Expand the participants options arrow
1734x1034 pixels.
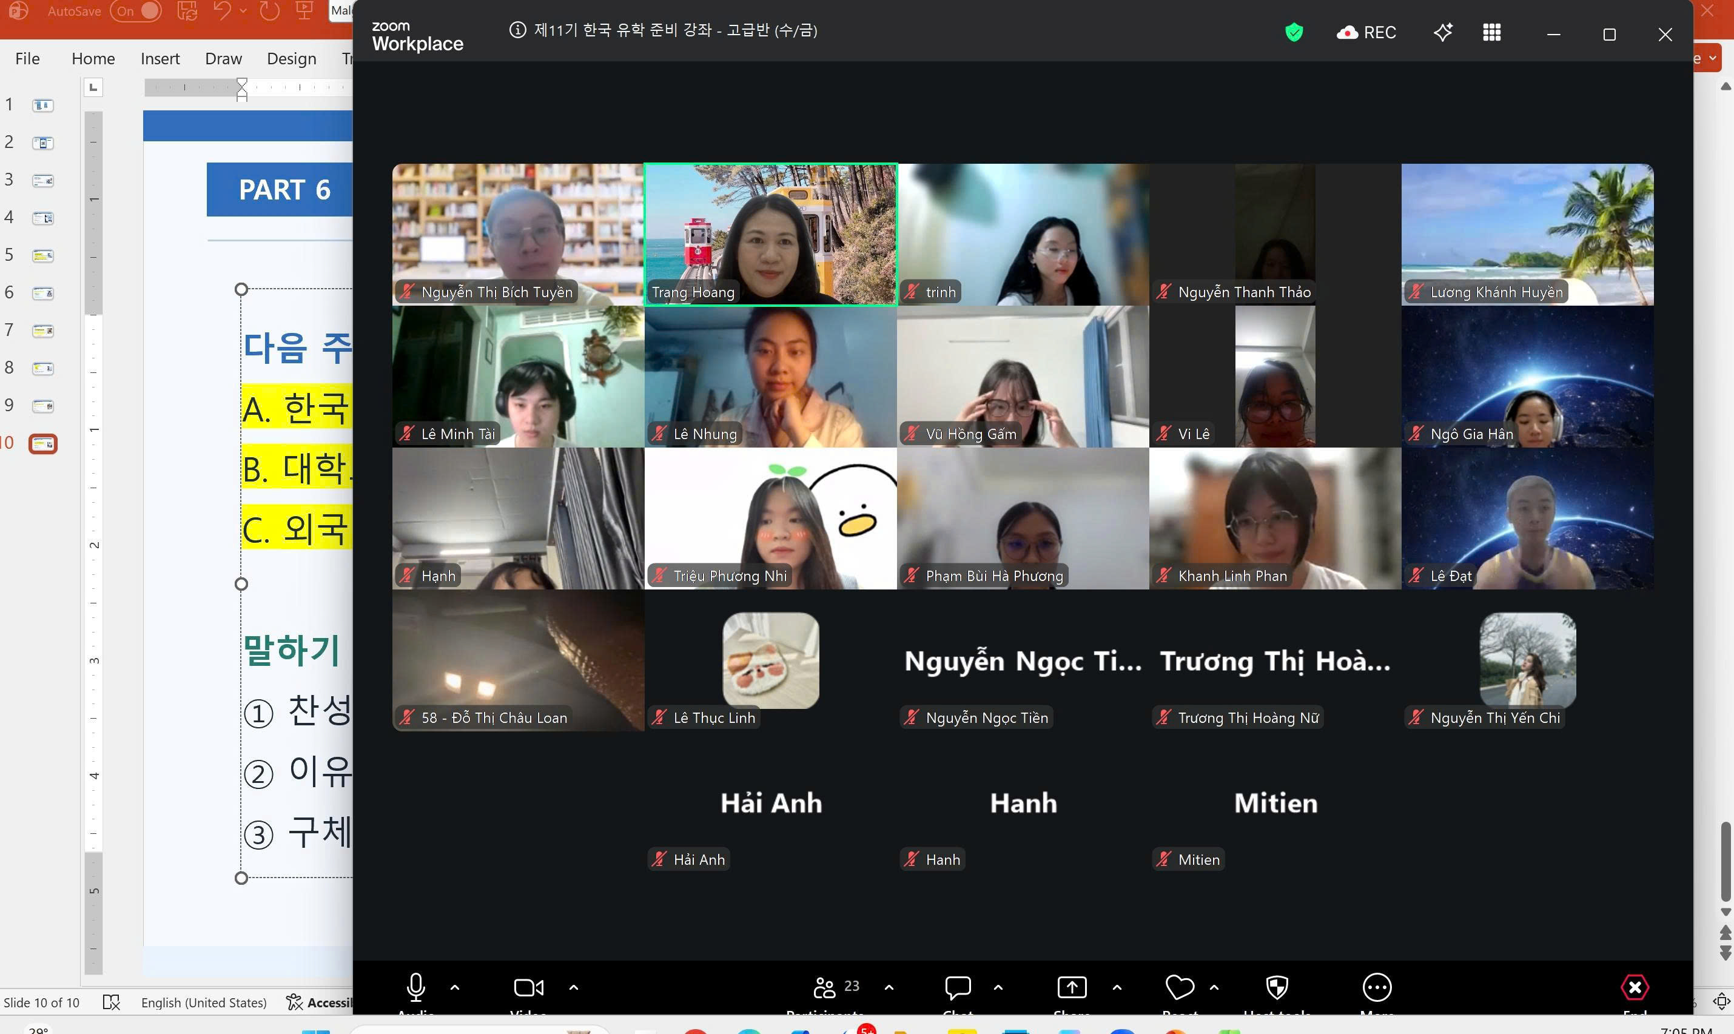pyautogui.click(x=889, y=987)
